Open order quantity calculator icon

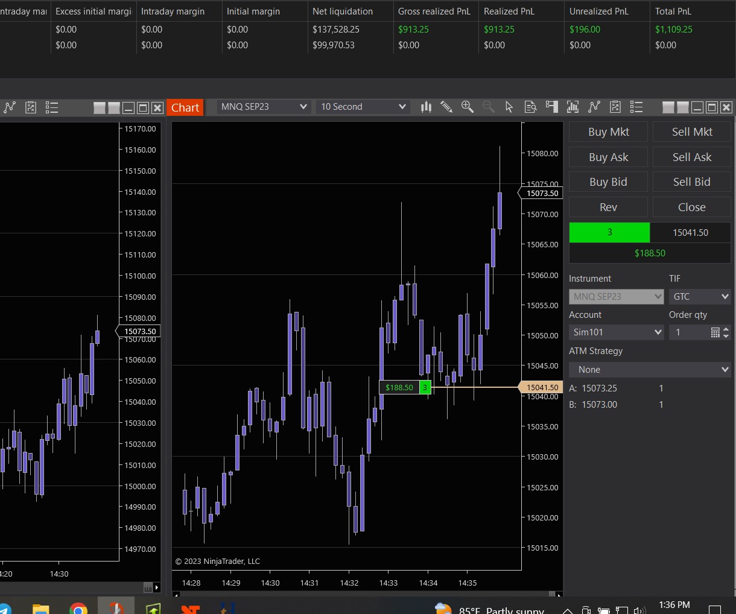coord(715,332)
